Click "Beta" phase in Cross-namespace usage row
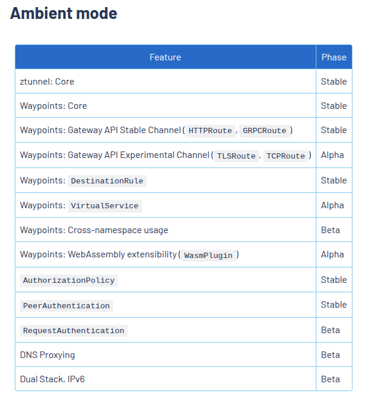The height and width of the screenshot is (400, 385). 331,230
